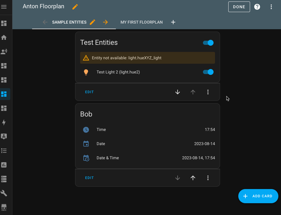Open the Logbook list icon in the sidebar
Image resolution: width=281 pixels, height=215 pixels.
[4, 150]
